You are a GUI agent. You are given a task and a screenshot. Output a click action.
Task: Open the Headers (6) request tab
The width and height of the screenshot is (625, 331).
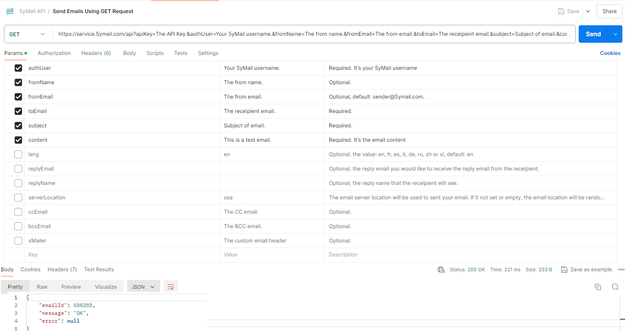(x=96, y=53)
